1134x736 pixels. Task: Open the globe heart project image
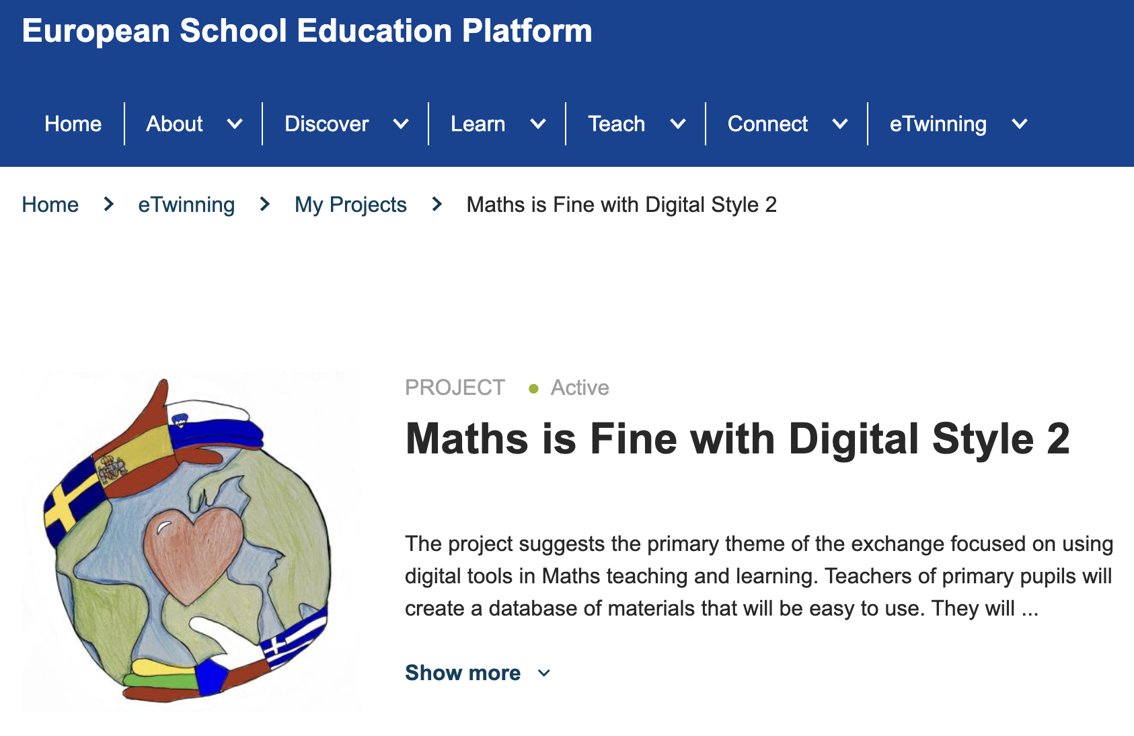pyautogui.click(x=191, y=541)
